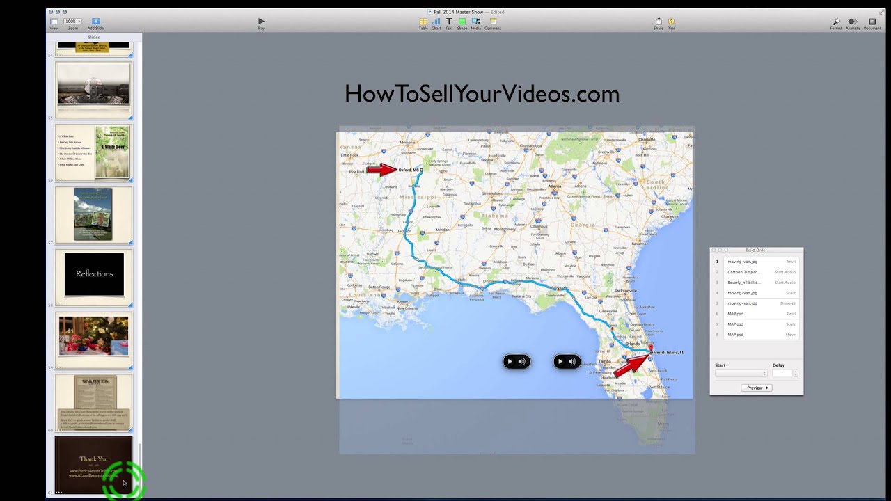Screen dimensions: 891x501
Task: Click right audio clip speaker icon
Action: pos(571,362)
